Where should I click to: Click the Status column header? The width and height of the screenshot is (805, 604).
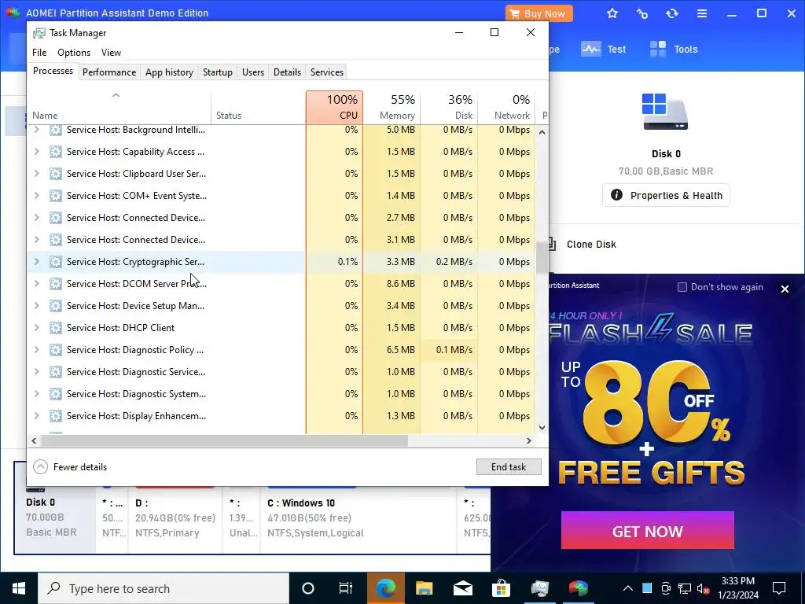tap(258, 107)
